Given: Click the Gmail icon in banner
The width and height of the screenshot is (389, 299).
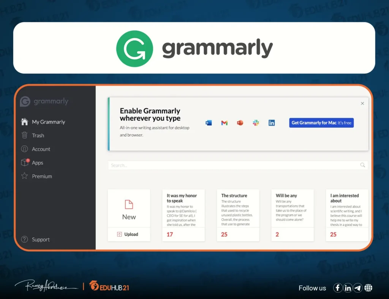Looking at the screenshot, I should [224, 123].
